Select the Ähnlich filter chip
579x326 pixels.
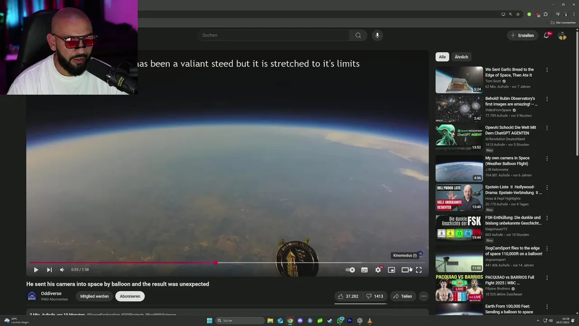461,57
